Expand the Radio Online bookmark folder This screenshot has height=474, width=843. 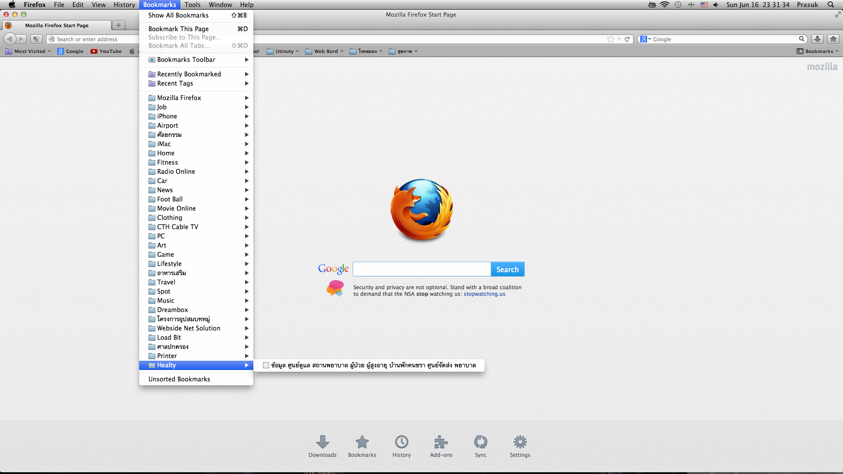[x=196, y=172]
